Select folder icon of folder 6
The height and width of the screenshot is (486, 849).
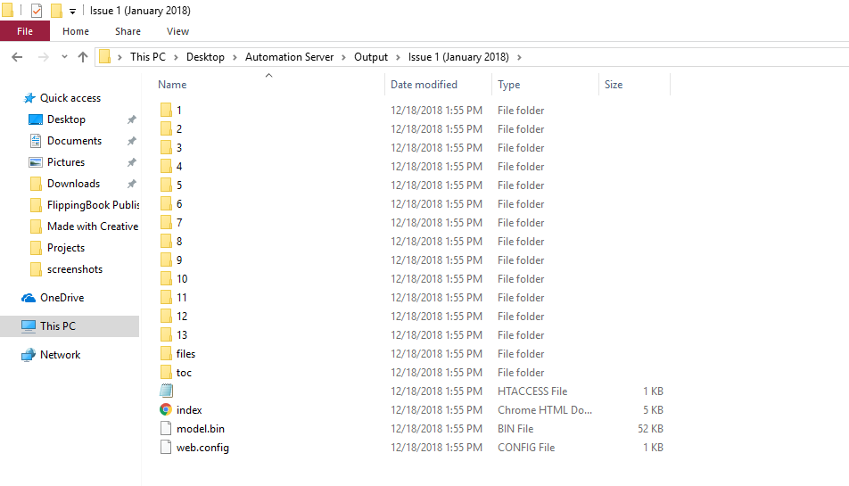(x=166, y=203)
